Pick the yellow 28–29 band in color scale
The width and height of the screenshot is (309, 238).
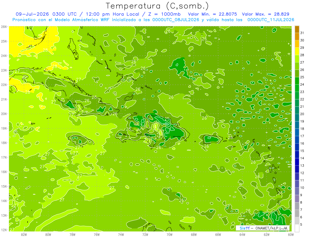pyautogui.click(x=297, y=51)
